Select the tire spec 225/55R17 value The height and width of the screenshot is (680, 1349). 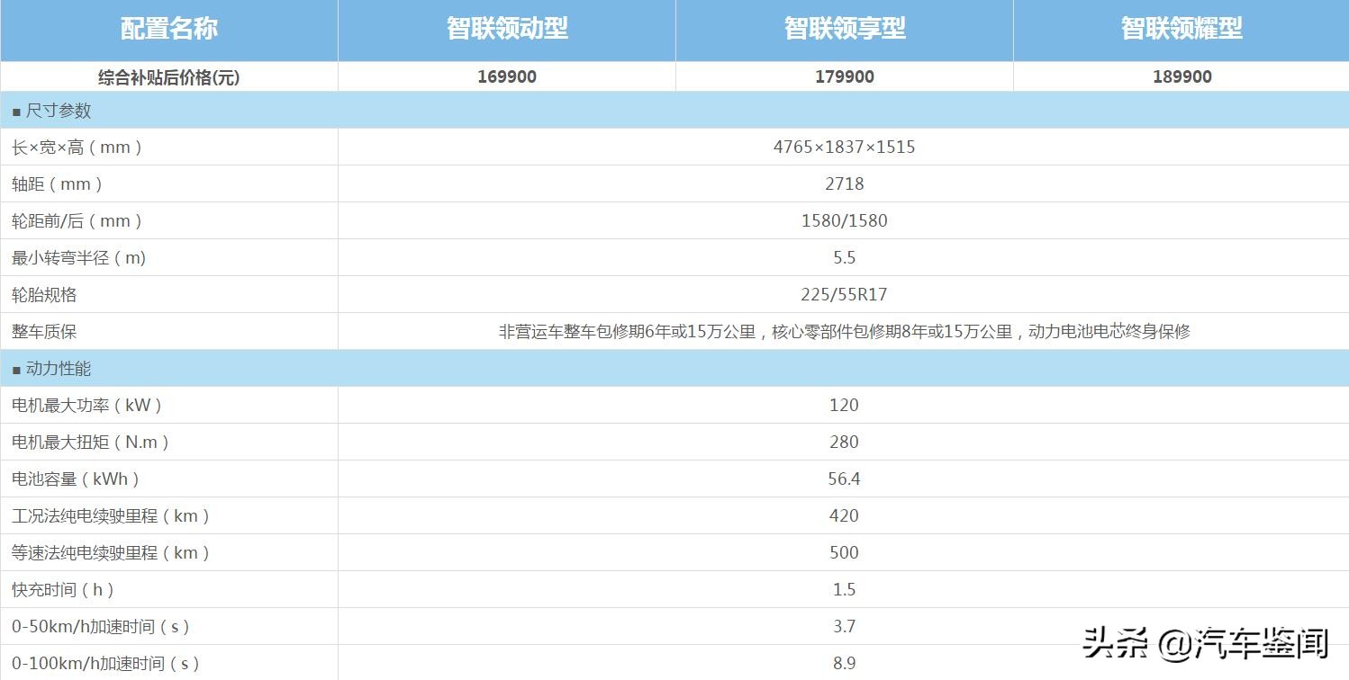pyautogui.click(x=844, y=294)
